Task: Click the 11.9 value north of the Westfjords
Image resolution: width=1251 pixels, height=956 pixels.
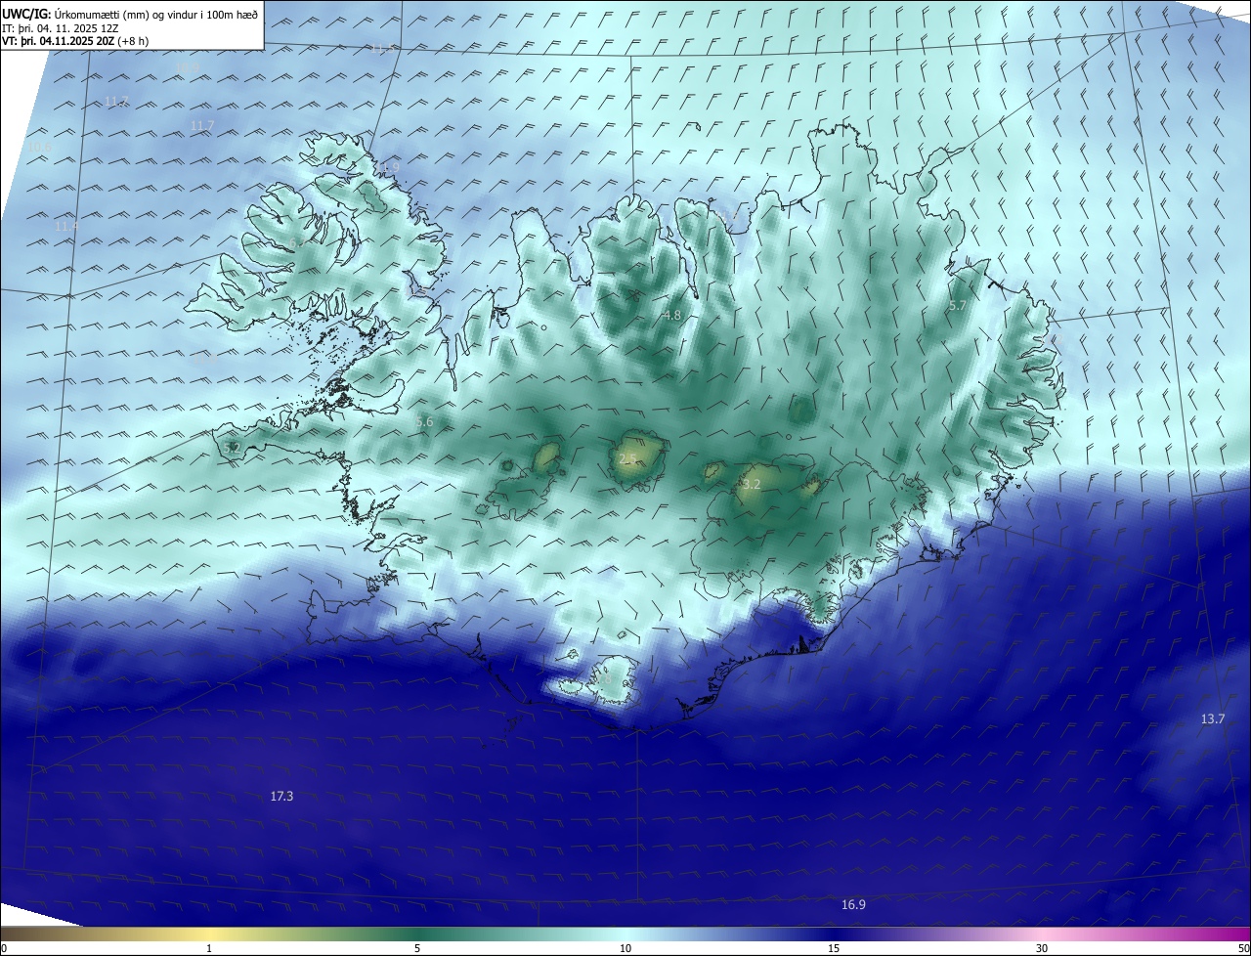Action: [x=388, y=168]
